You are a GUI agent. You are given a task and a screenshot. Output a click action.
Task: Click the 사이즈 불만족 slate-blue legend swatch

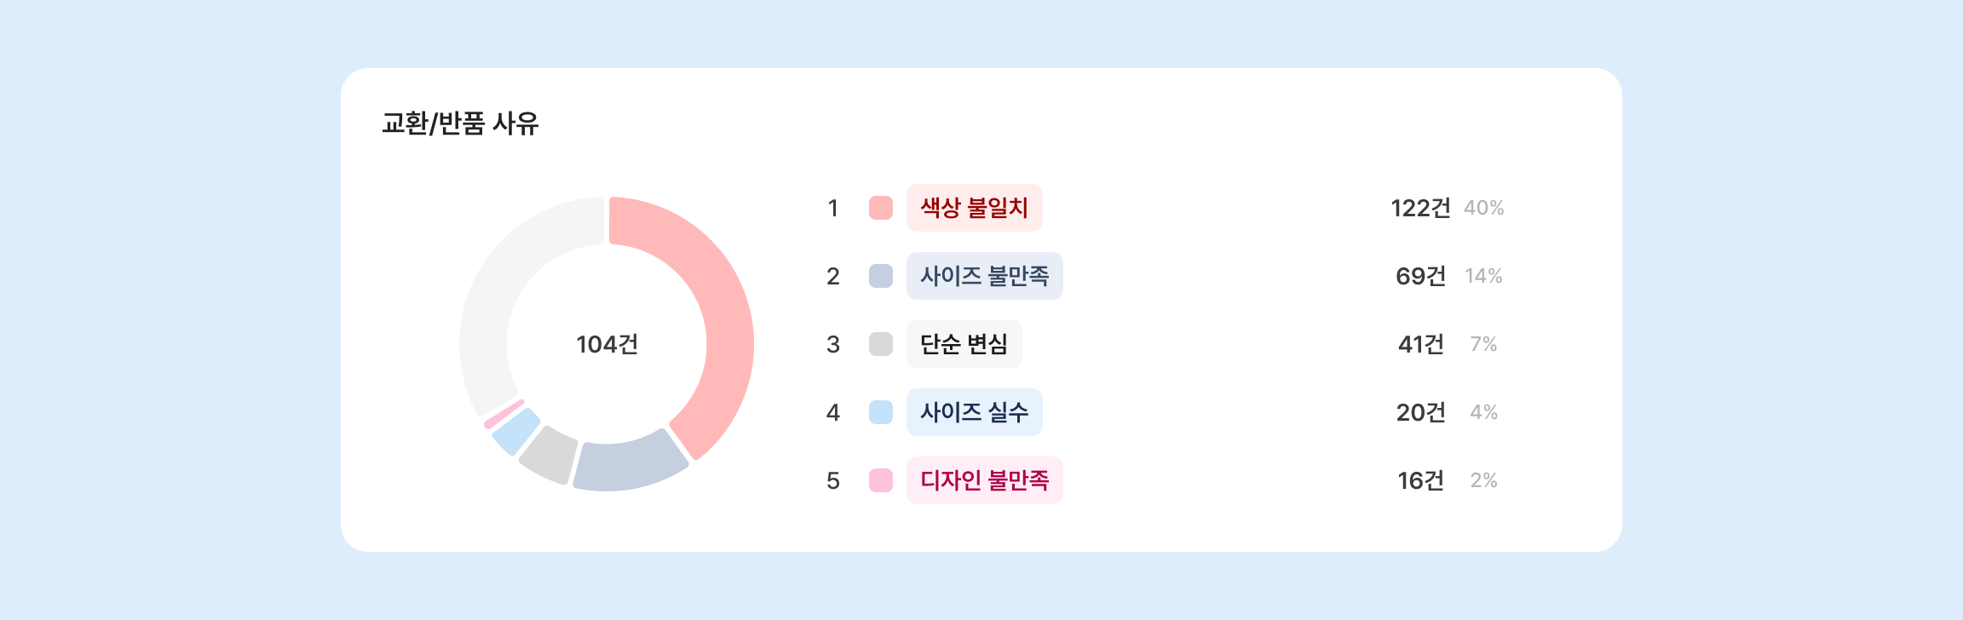(880, 276)
